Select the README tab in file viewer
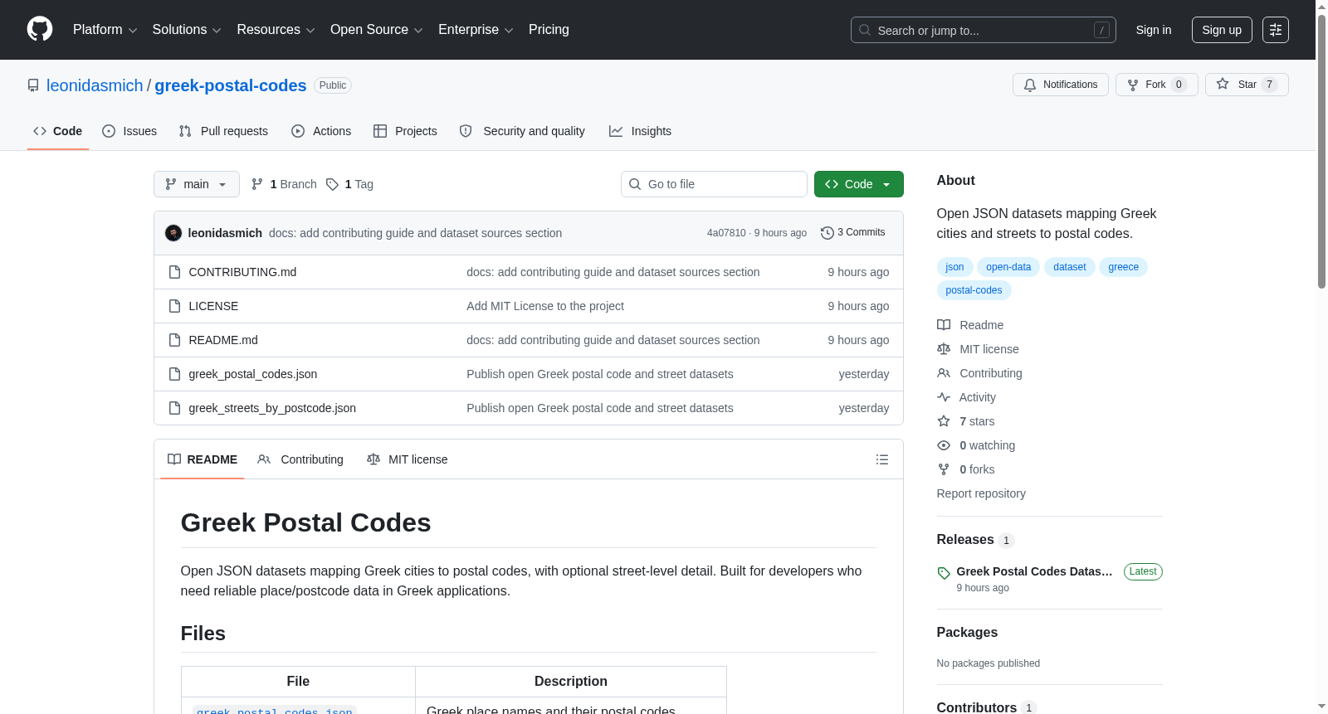 point(203,459)
